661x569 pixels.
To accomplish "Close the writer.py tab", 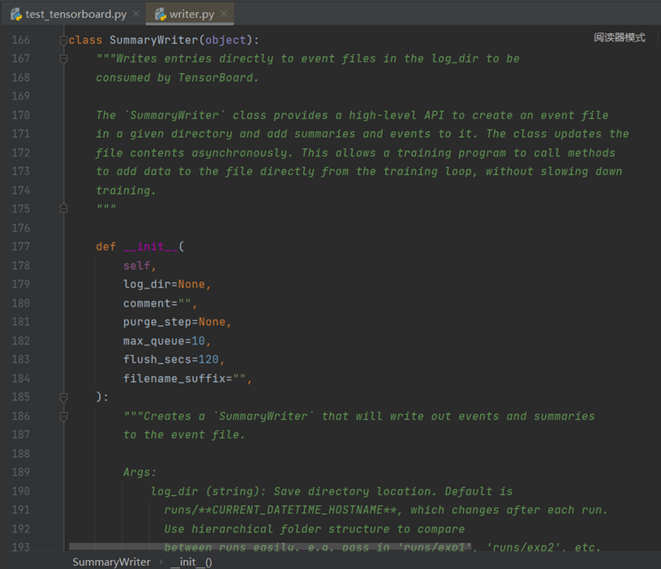I will pos(224,14).
